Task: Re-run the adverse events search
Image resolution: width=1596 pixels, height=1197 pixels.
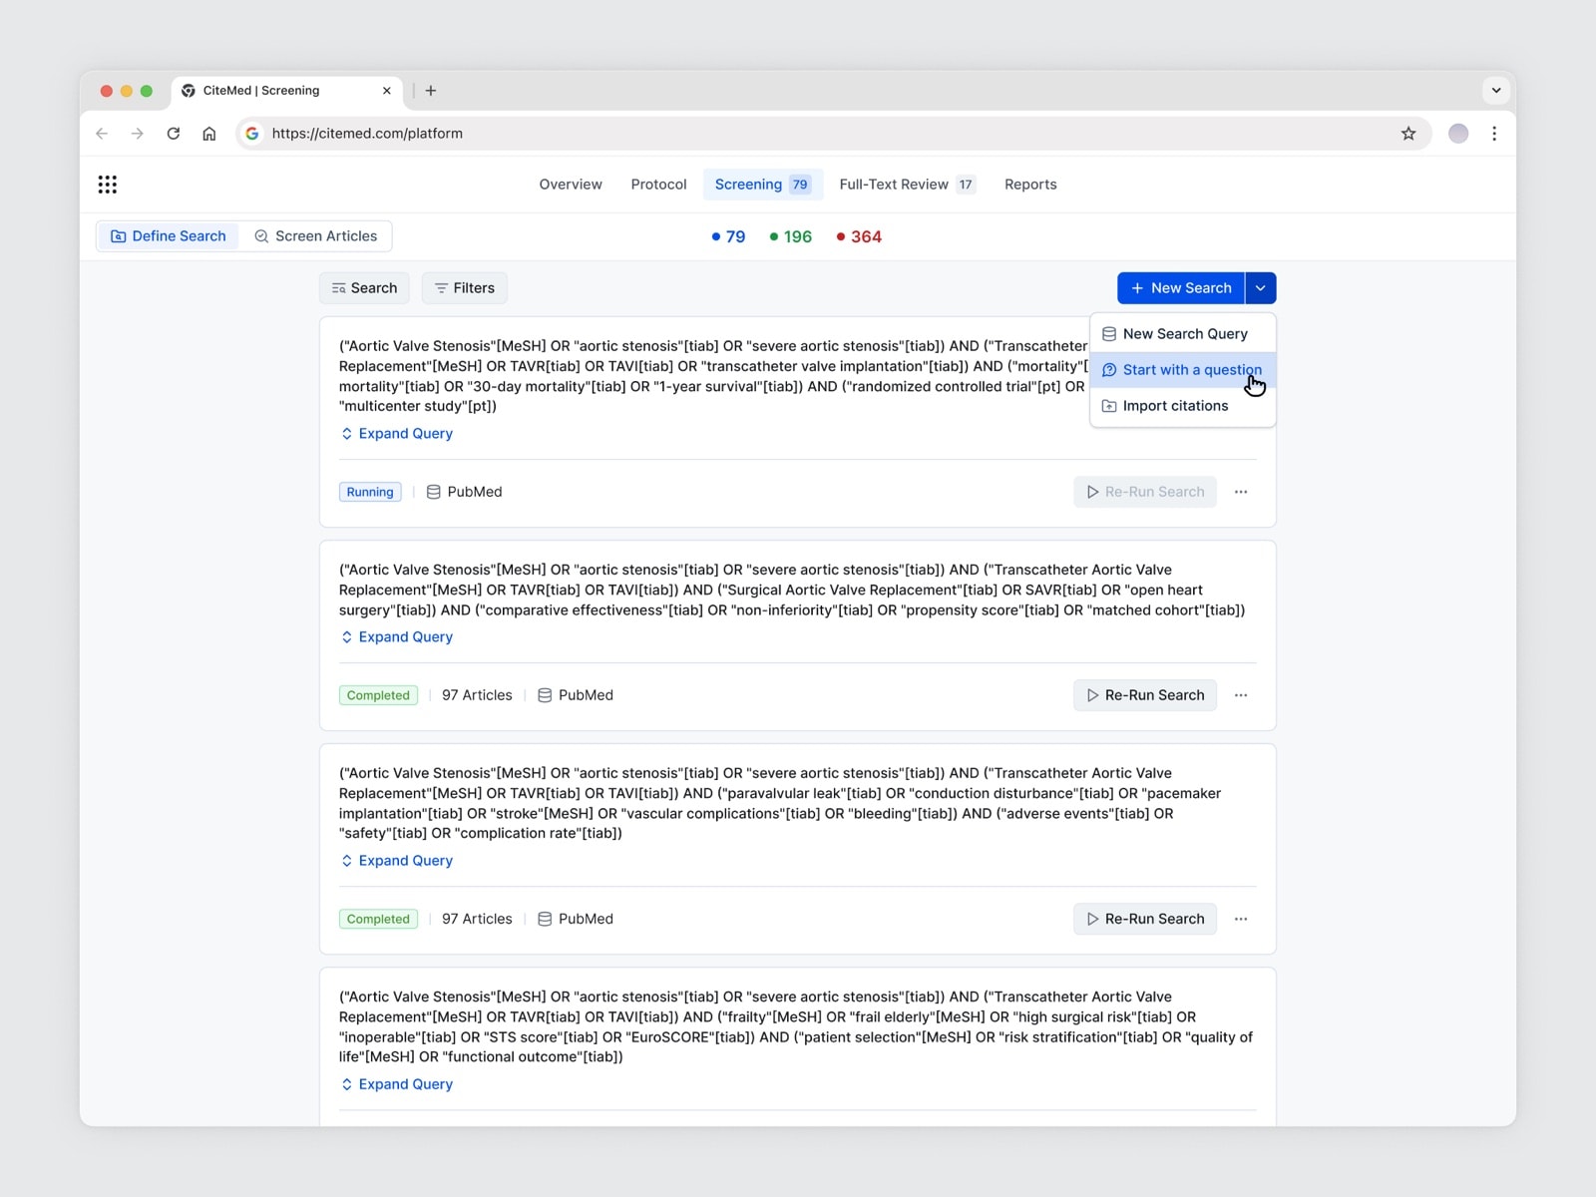Action: point(1145,919)
